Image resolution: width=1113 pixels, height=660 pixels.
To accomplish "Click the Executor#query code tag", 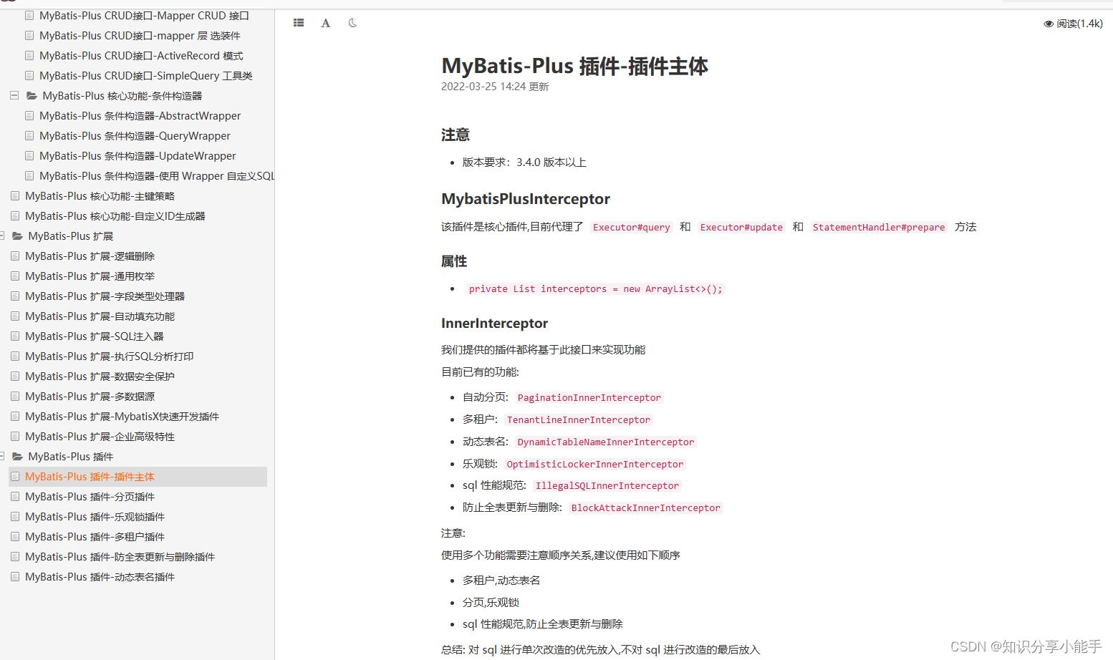I will tap(631, 227).
